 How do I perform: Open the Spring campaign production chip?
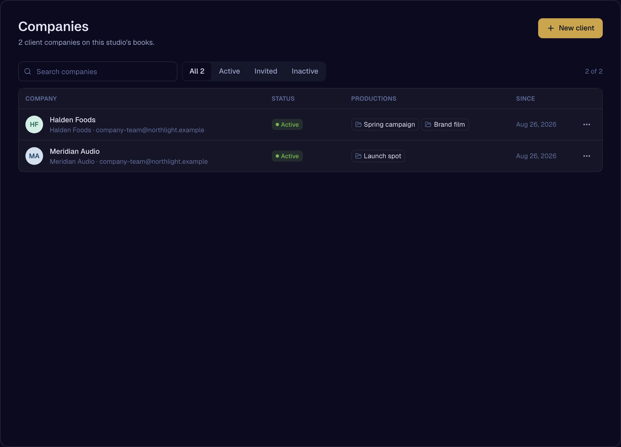[x=385, y=124]
